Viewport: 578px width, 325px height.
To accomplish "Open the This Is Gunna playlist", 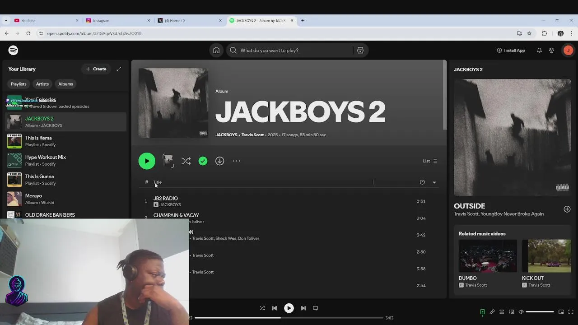I will tap(66, 180).
